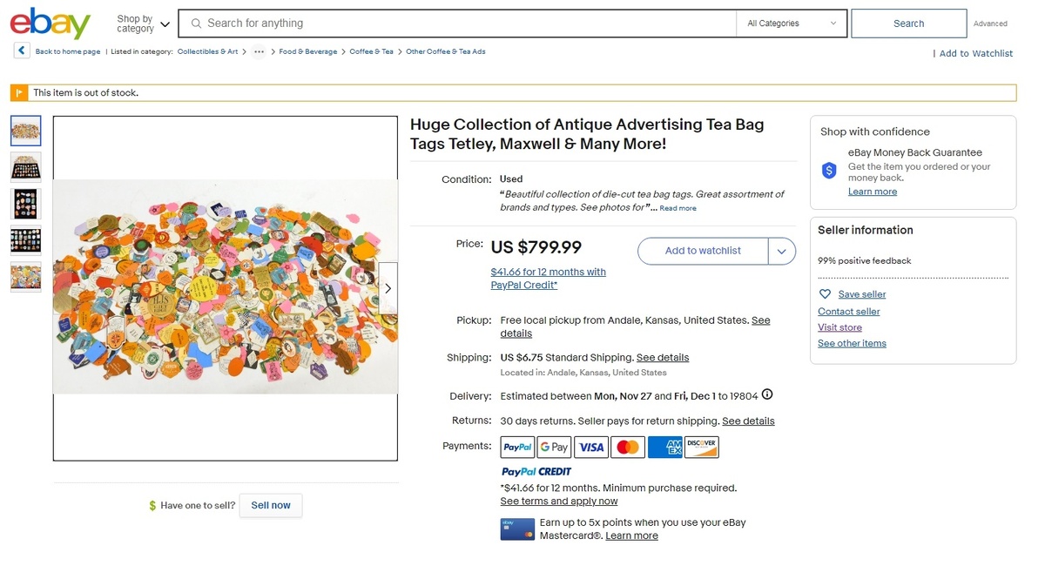Click the delivery info circle icon
This screenshot has height=579, width=1045.
coord(767,395)
